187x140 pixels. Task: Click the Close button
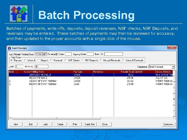[x=105, y=124]
